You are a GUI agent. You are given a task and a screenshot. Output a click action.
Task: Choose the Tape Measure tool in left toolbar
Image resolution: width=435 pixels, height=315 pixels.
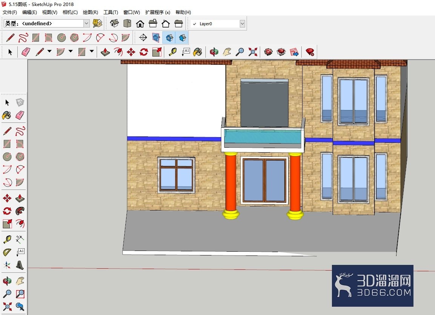click(7, 239)
